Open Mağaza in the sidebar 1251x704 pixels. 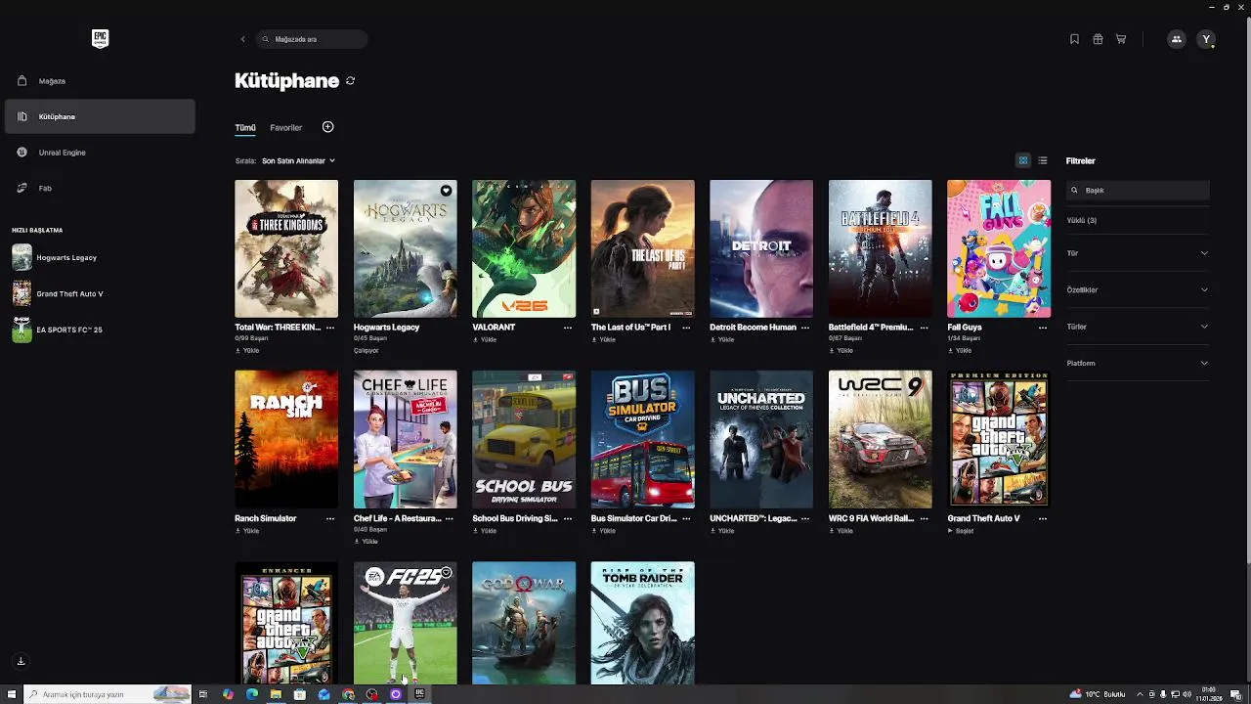point(100,81)
